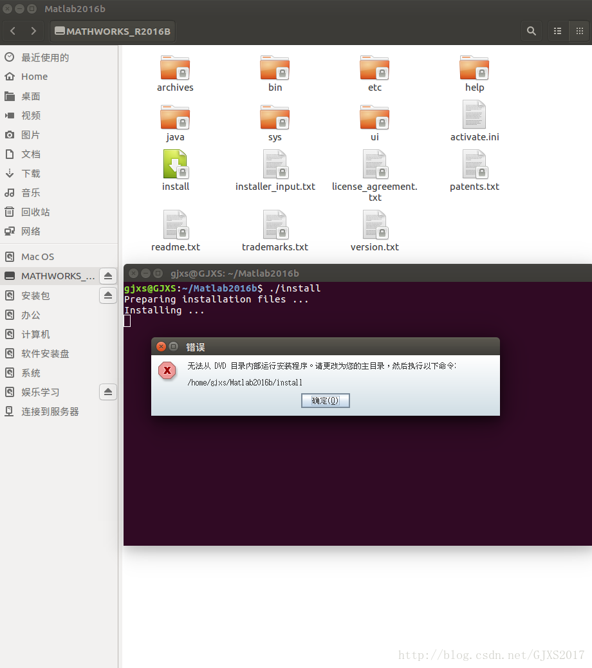Click 确定(O) in error dialog
This screenshot has width=592, height=668.
point(326,400)
